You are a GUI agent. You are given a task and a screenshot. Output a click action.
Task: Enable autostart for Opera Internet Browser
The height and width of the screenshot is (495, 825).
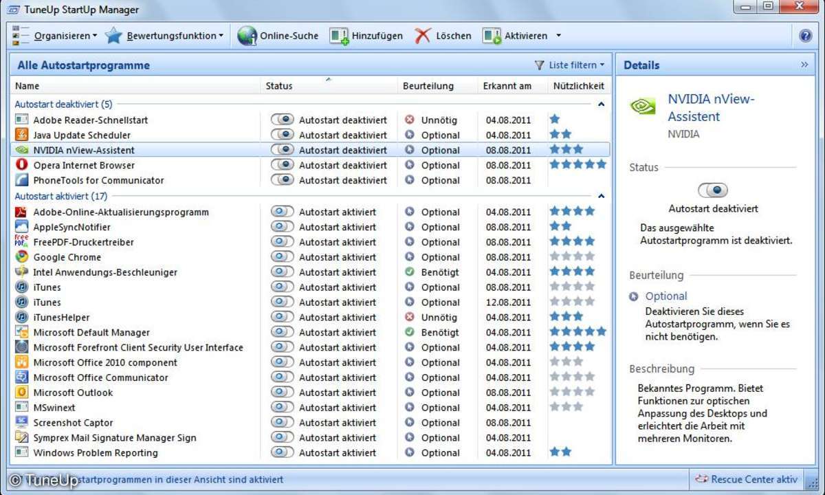[x=283, y=165]
